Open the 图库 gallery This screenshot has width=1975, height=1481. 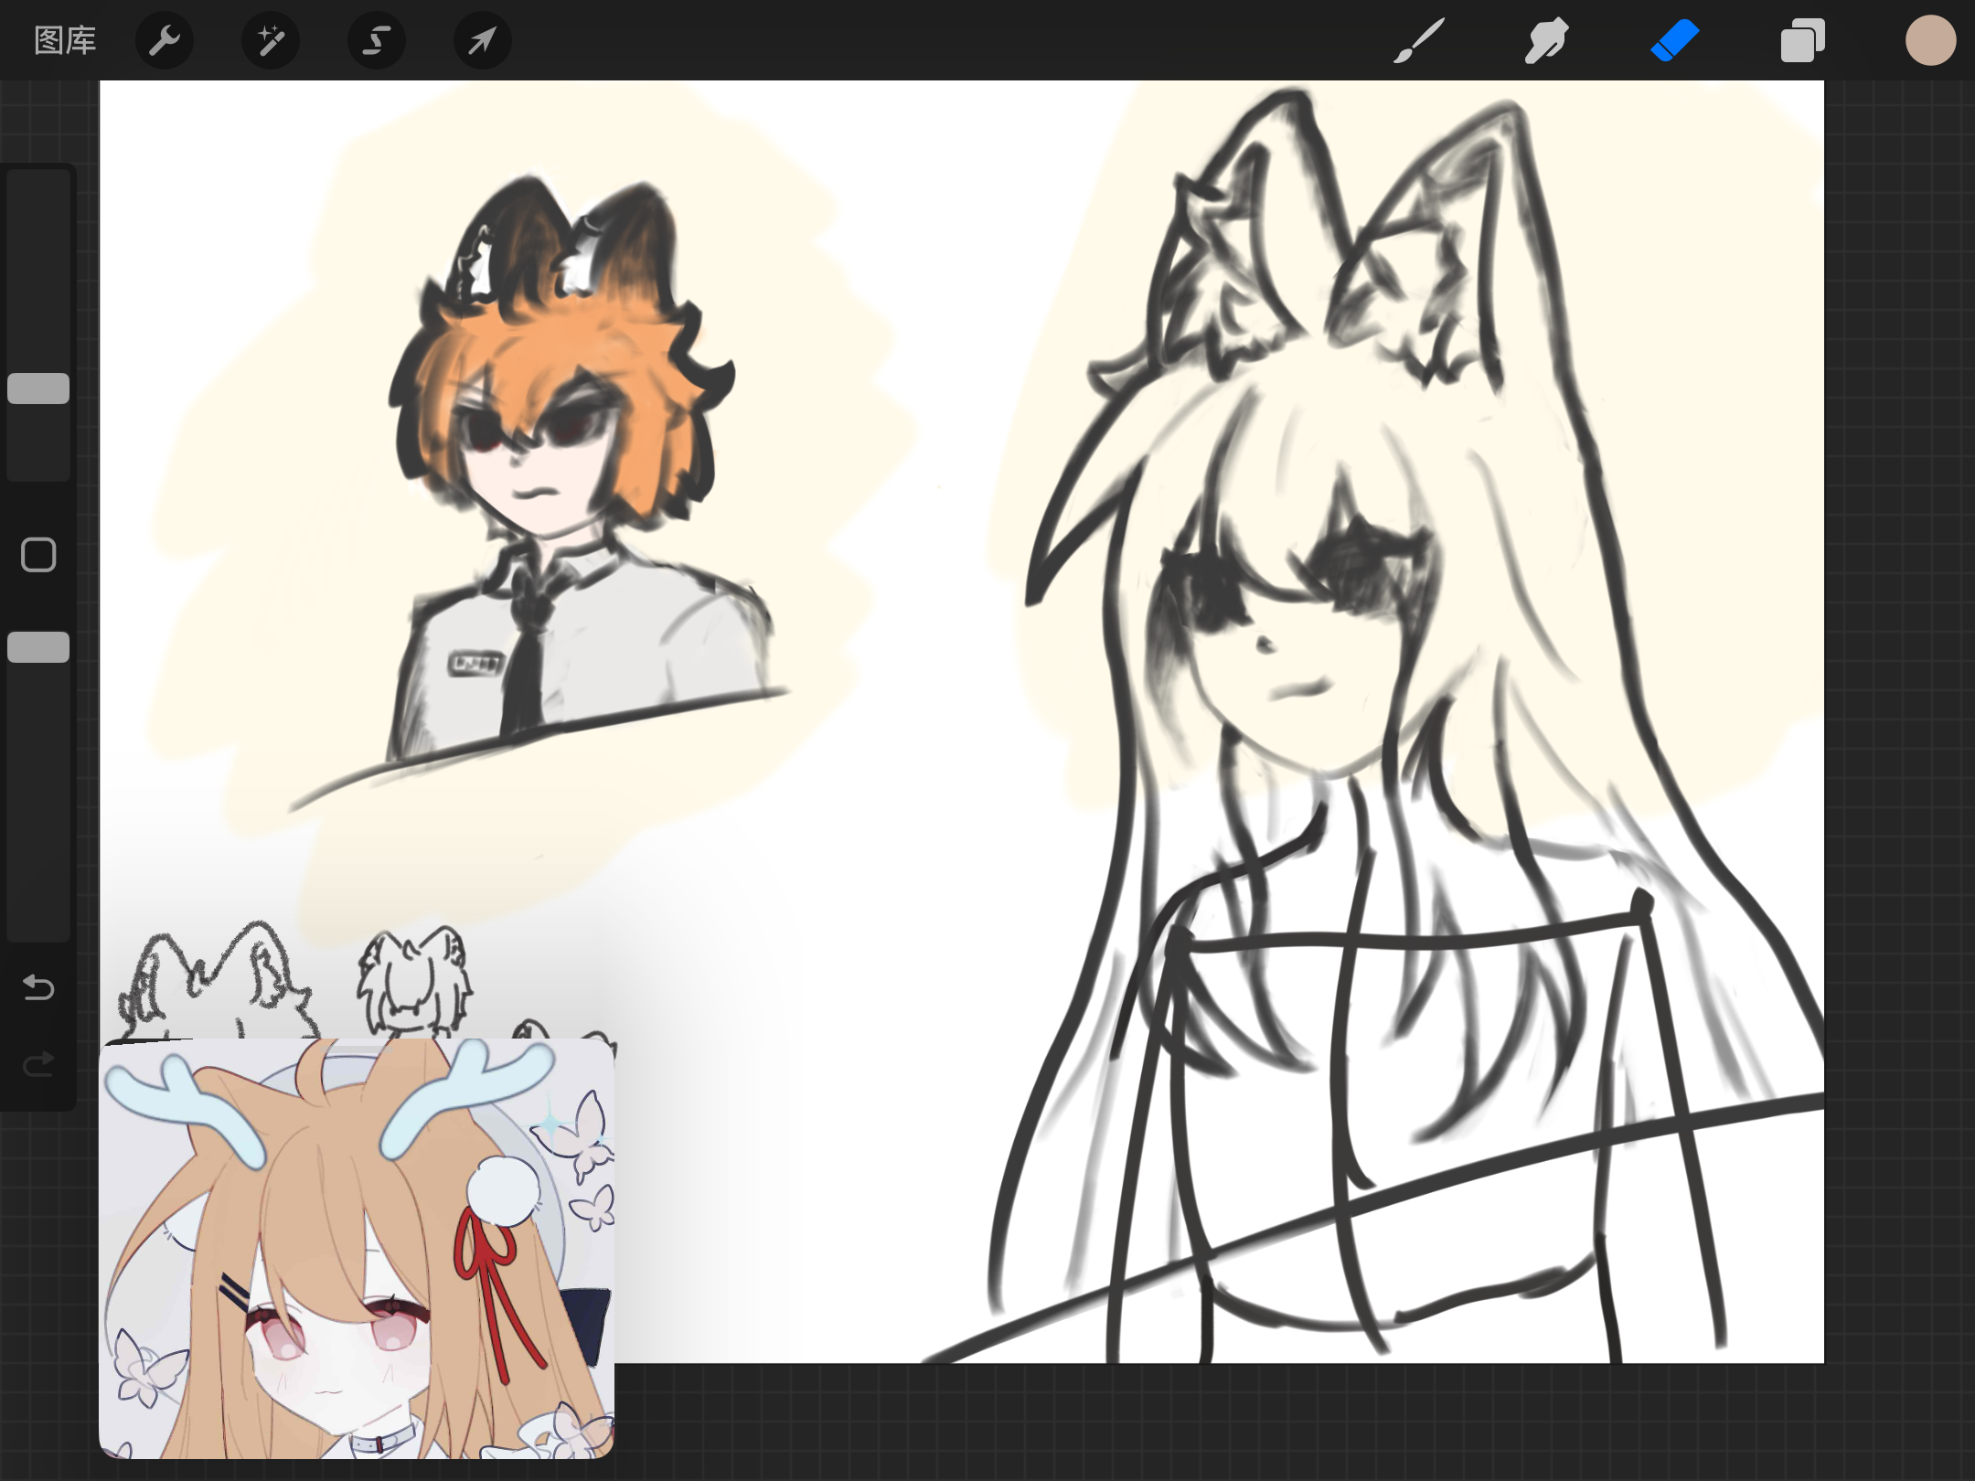(x=65, y=40)
